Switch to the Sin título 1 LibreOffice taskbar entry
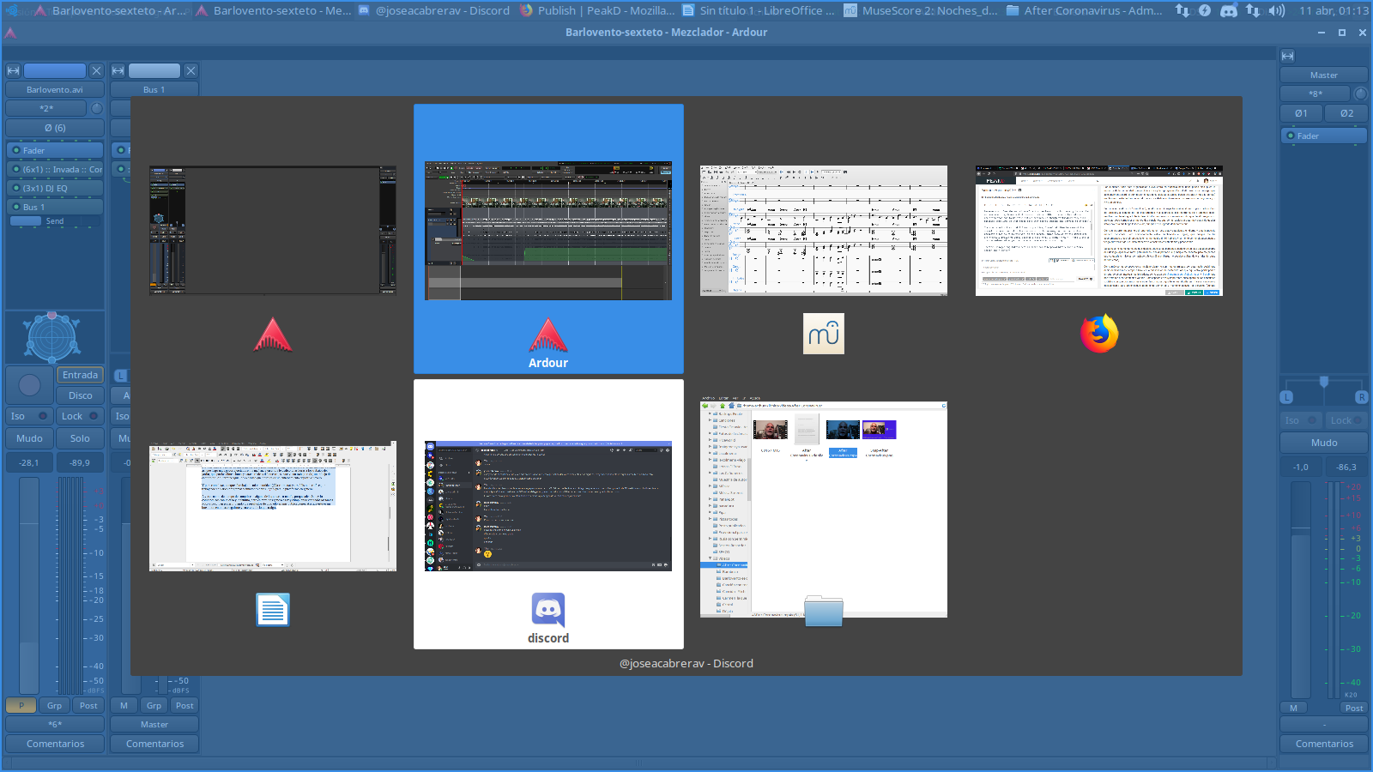 tap(759, 10)
